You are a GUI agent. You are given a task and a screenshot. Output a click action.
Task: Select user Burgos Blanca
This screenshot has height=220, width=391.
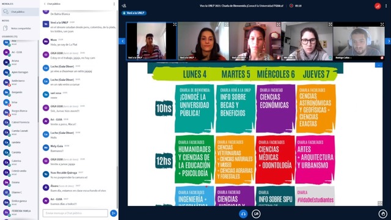point(20,112)
